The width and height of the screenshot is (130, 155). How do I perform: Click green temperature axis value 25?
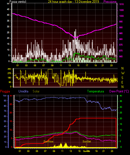(121, 113)
